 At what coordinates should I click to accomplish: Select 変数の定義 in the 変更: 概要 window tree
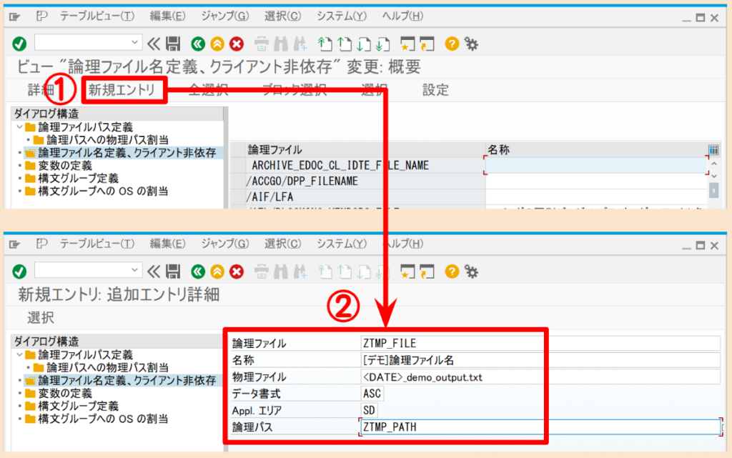[64, 165]
